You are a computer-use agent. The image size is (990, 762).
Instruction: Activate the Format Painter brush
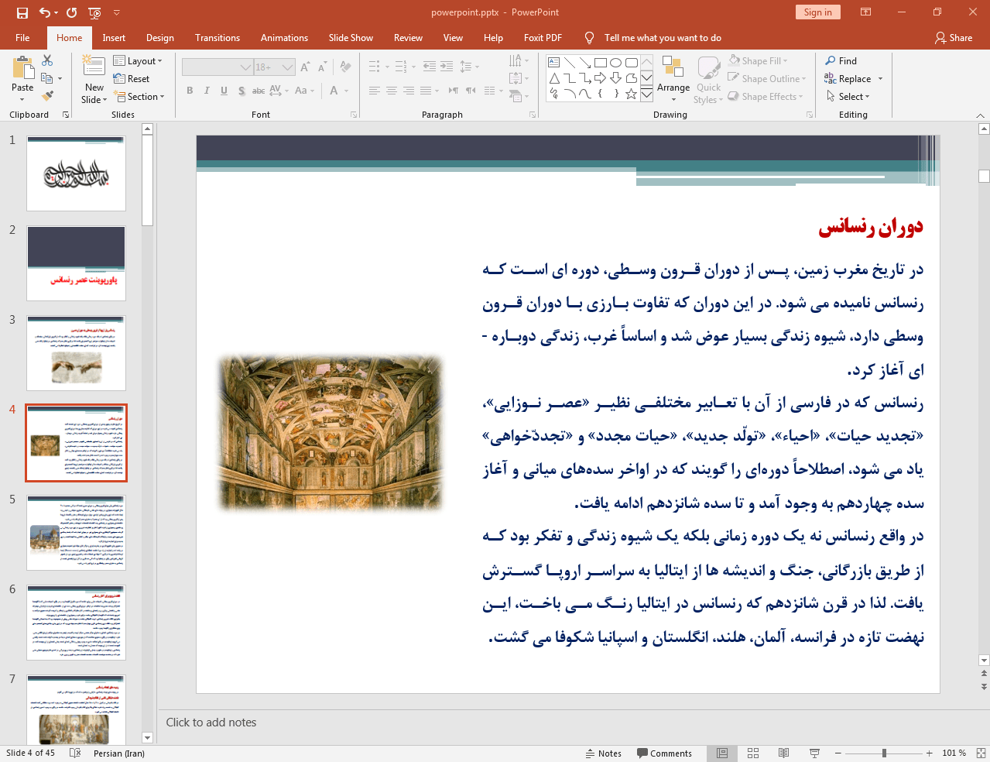coord(47,96)
